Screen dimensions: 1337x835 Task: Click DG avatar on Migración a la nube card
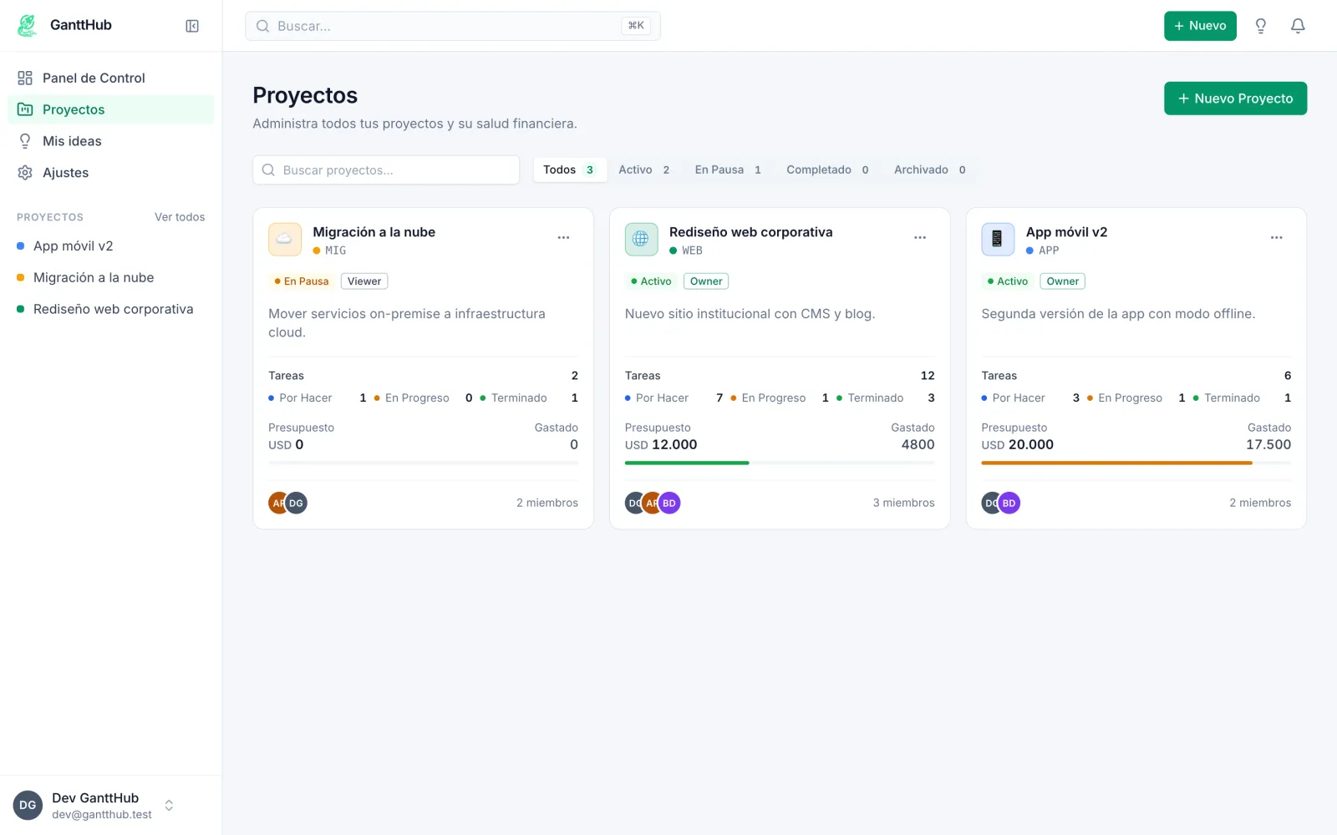coord(297,503)
